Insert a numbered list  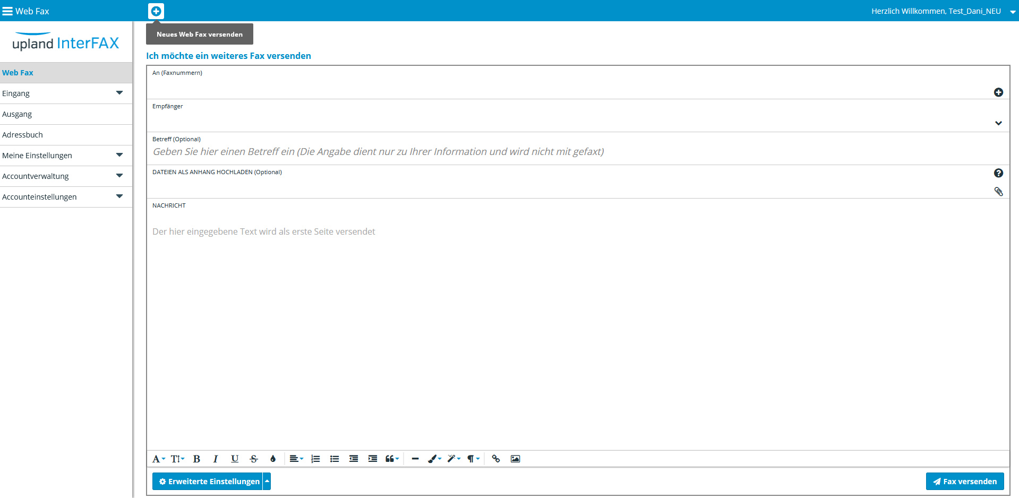(315, 459)
